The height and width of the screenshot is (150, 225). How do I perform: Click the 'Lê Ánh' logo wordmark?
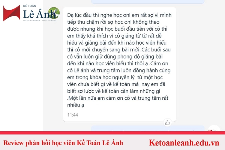39,14
